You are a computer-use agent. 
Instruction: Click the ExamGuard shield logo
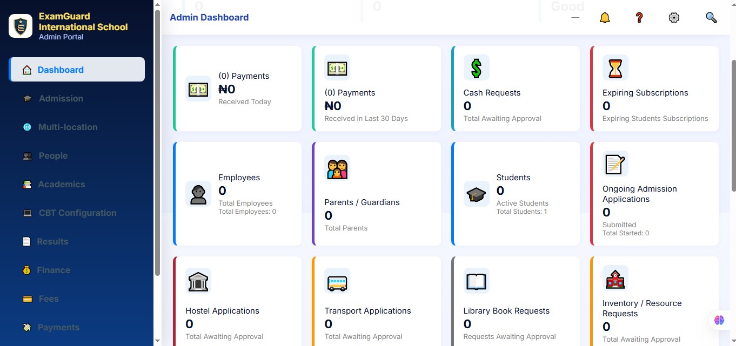pos(20,25)
